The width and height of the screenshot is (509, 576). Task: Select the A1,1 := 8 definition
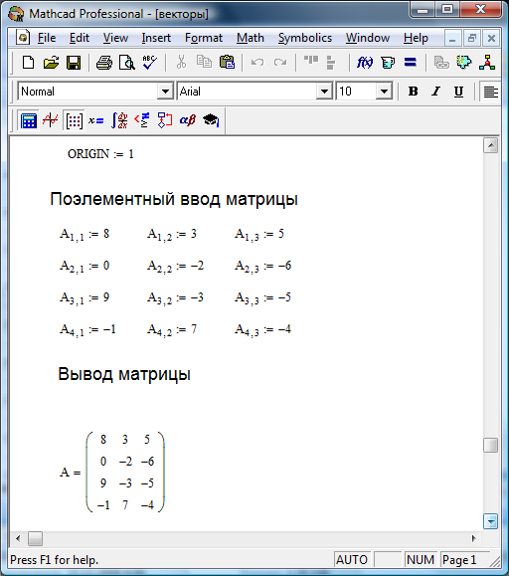click(85, 235)
